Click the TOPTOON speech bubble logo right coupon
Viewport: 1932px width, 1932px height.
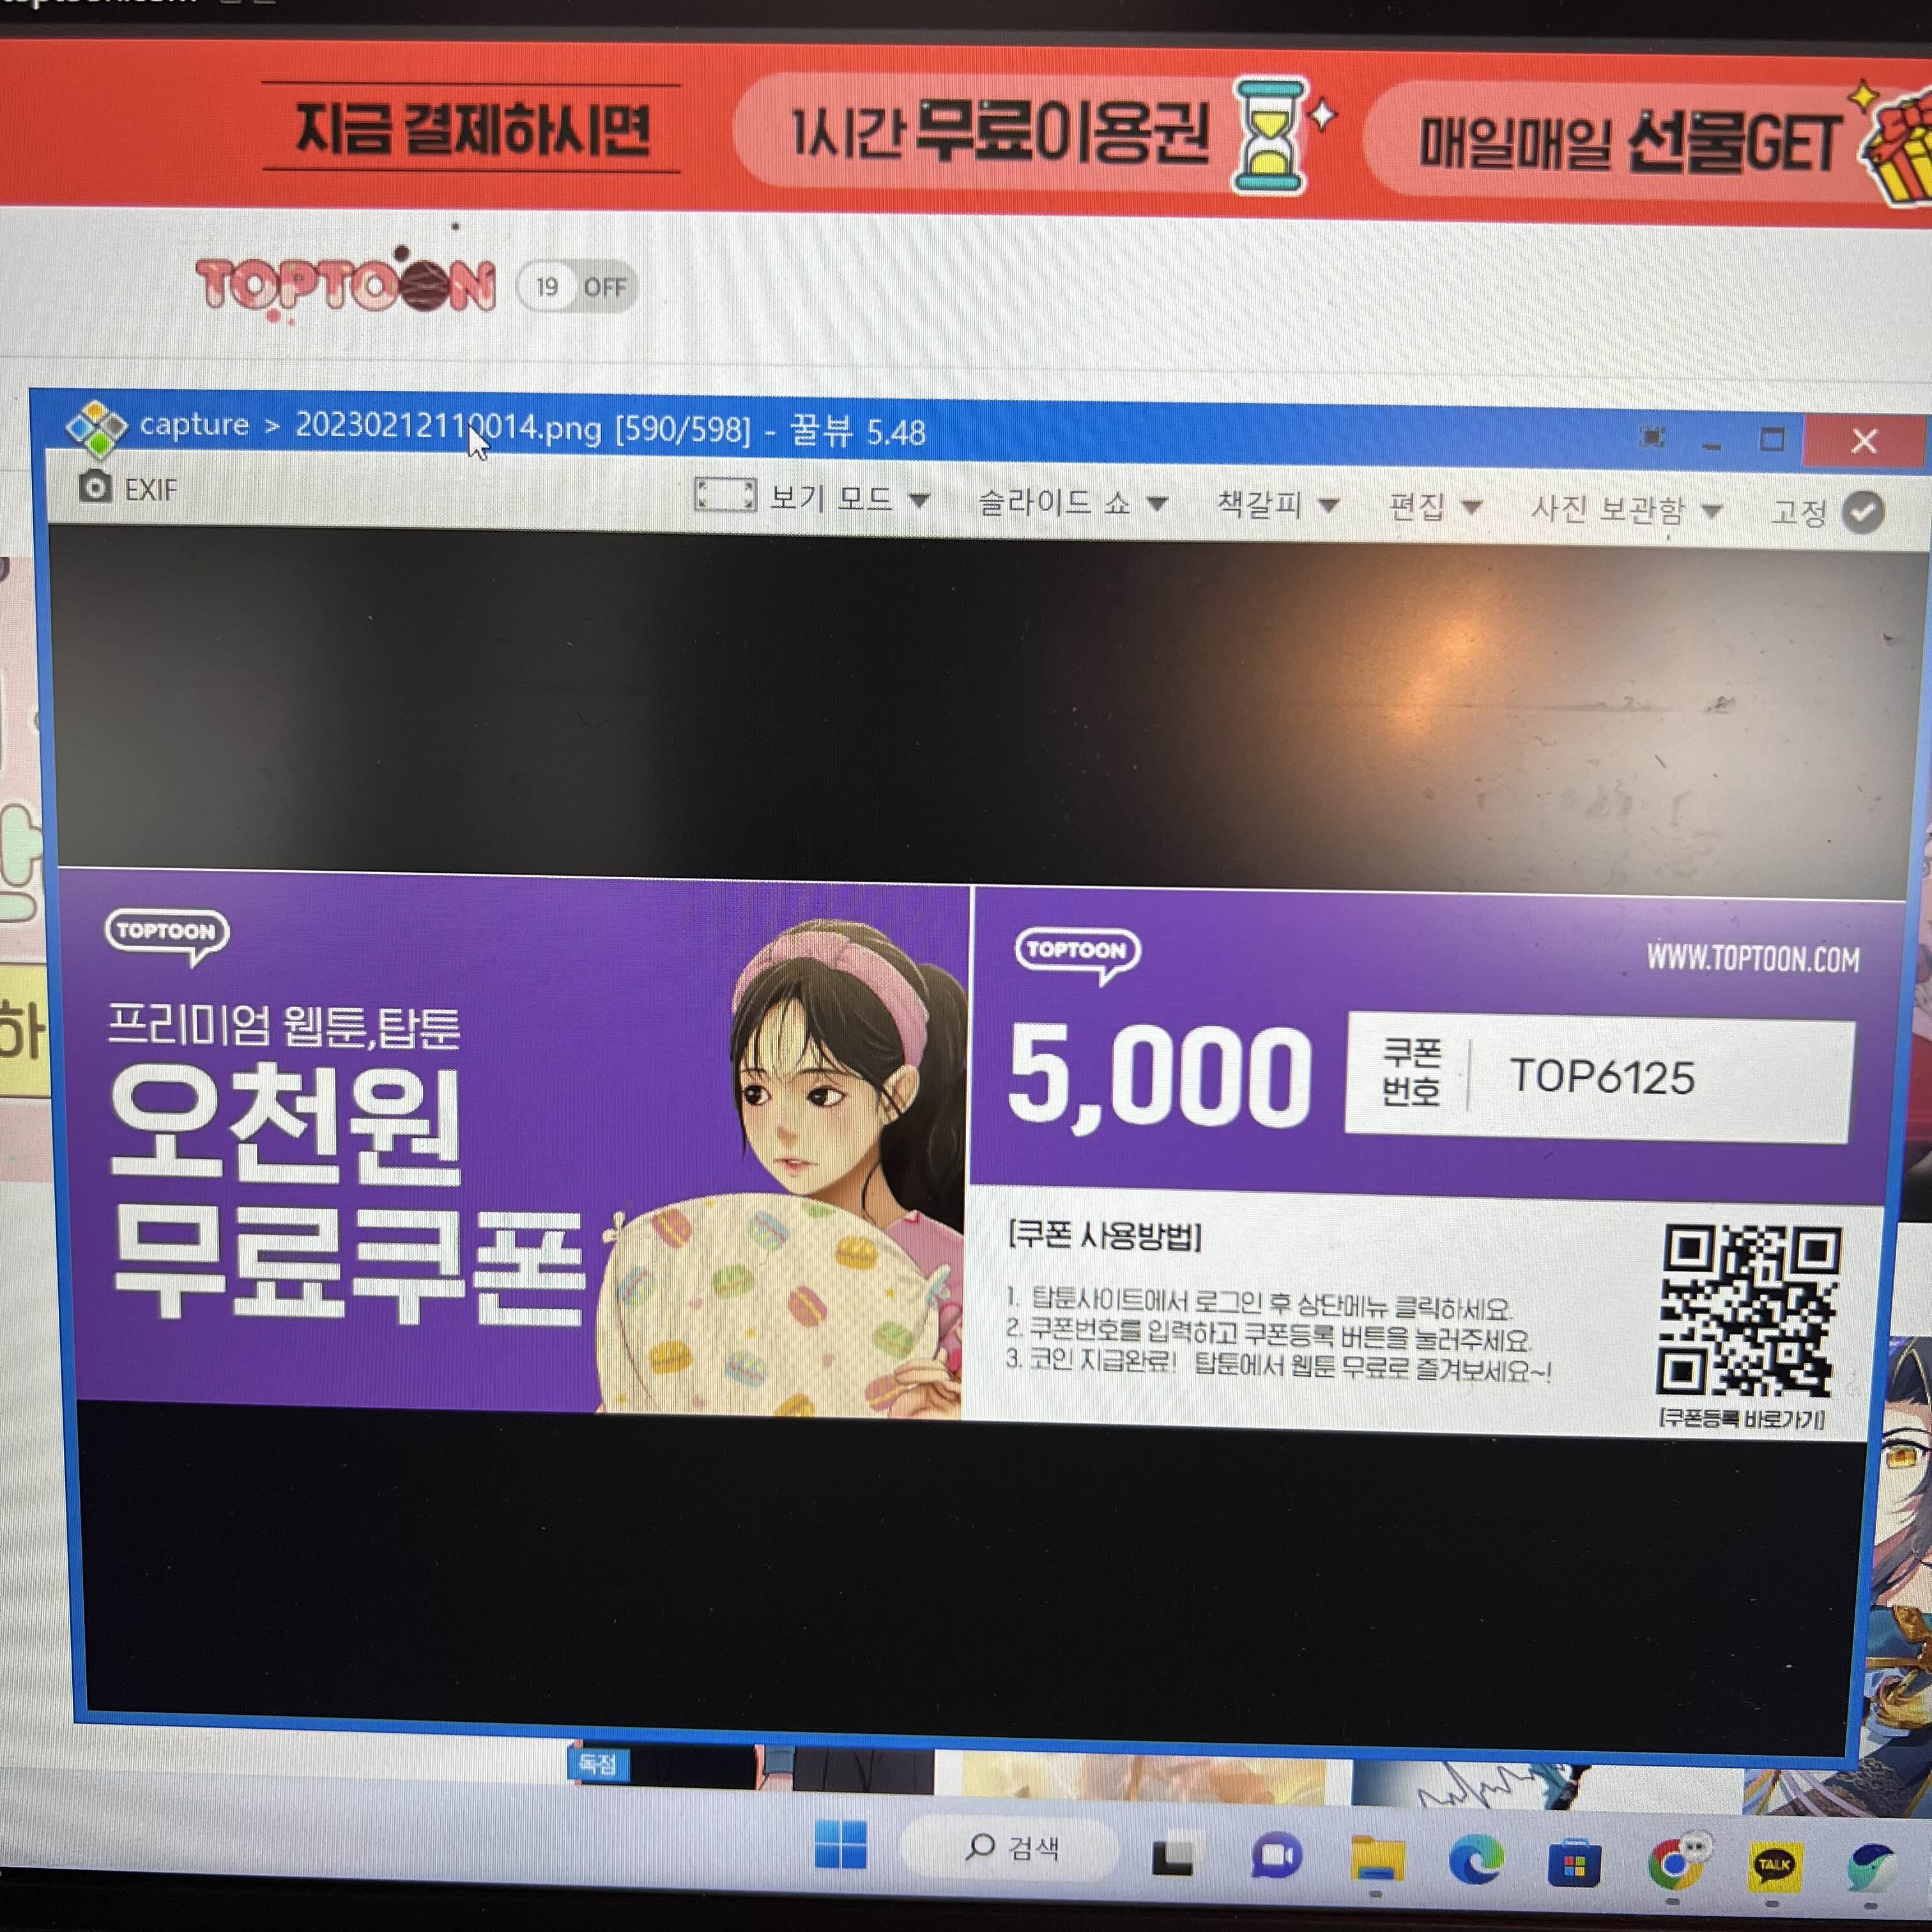click(1078, 955)
